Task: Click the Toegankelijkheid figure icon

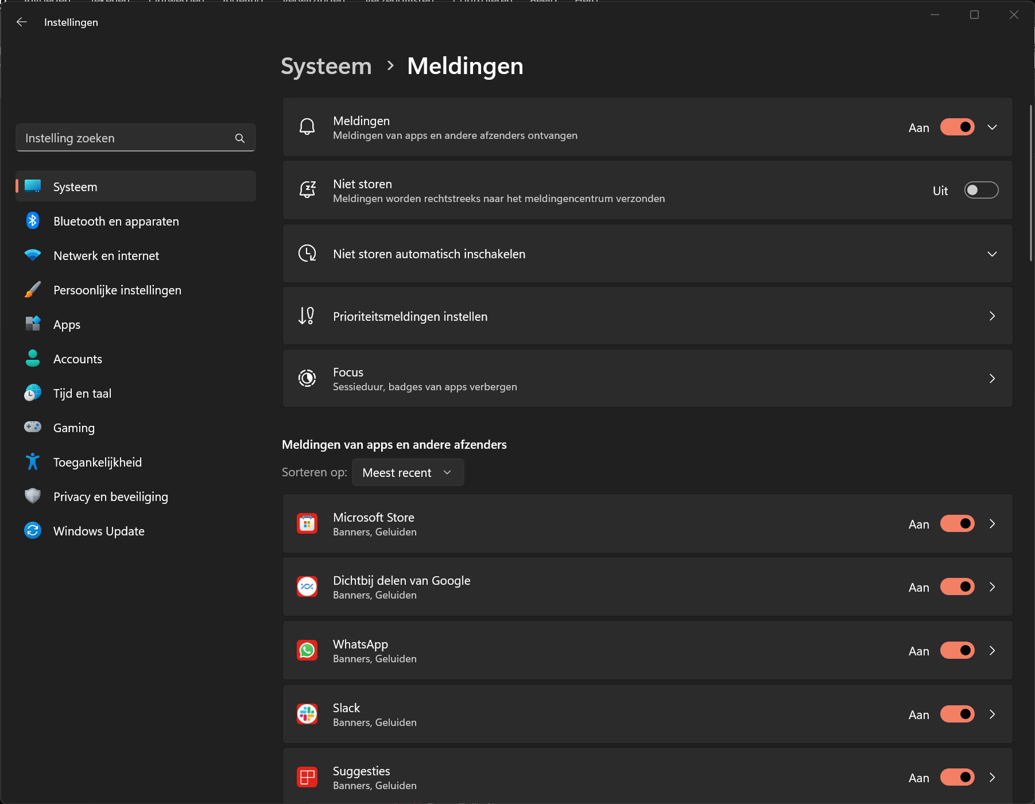Action: [x=33, y=461]
